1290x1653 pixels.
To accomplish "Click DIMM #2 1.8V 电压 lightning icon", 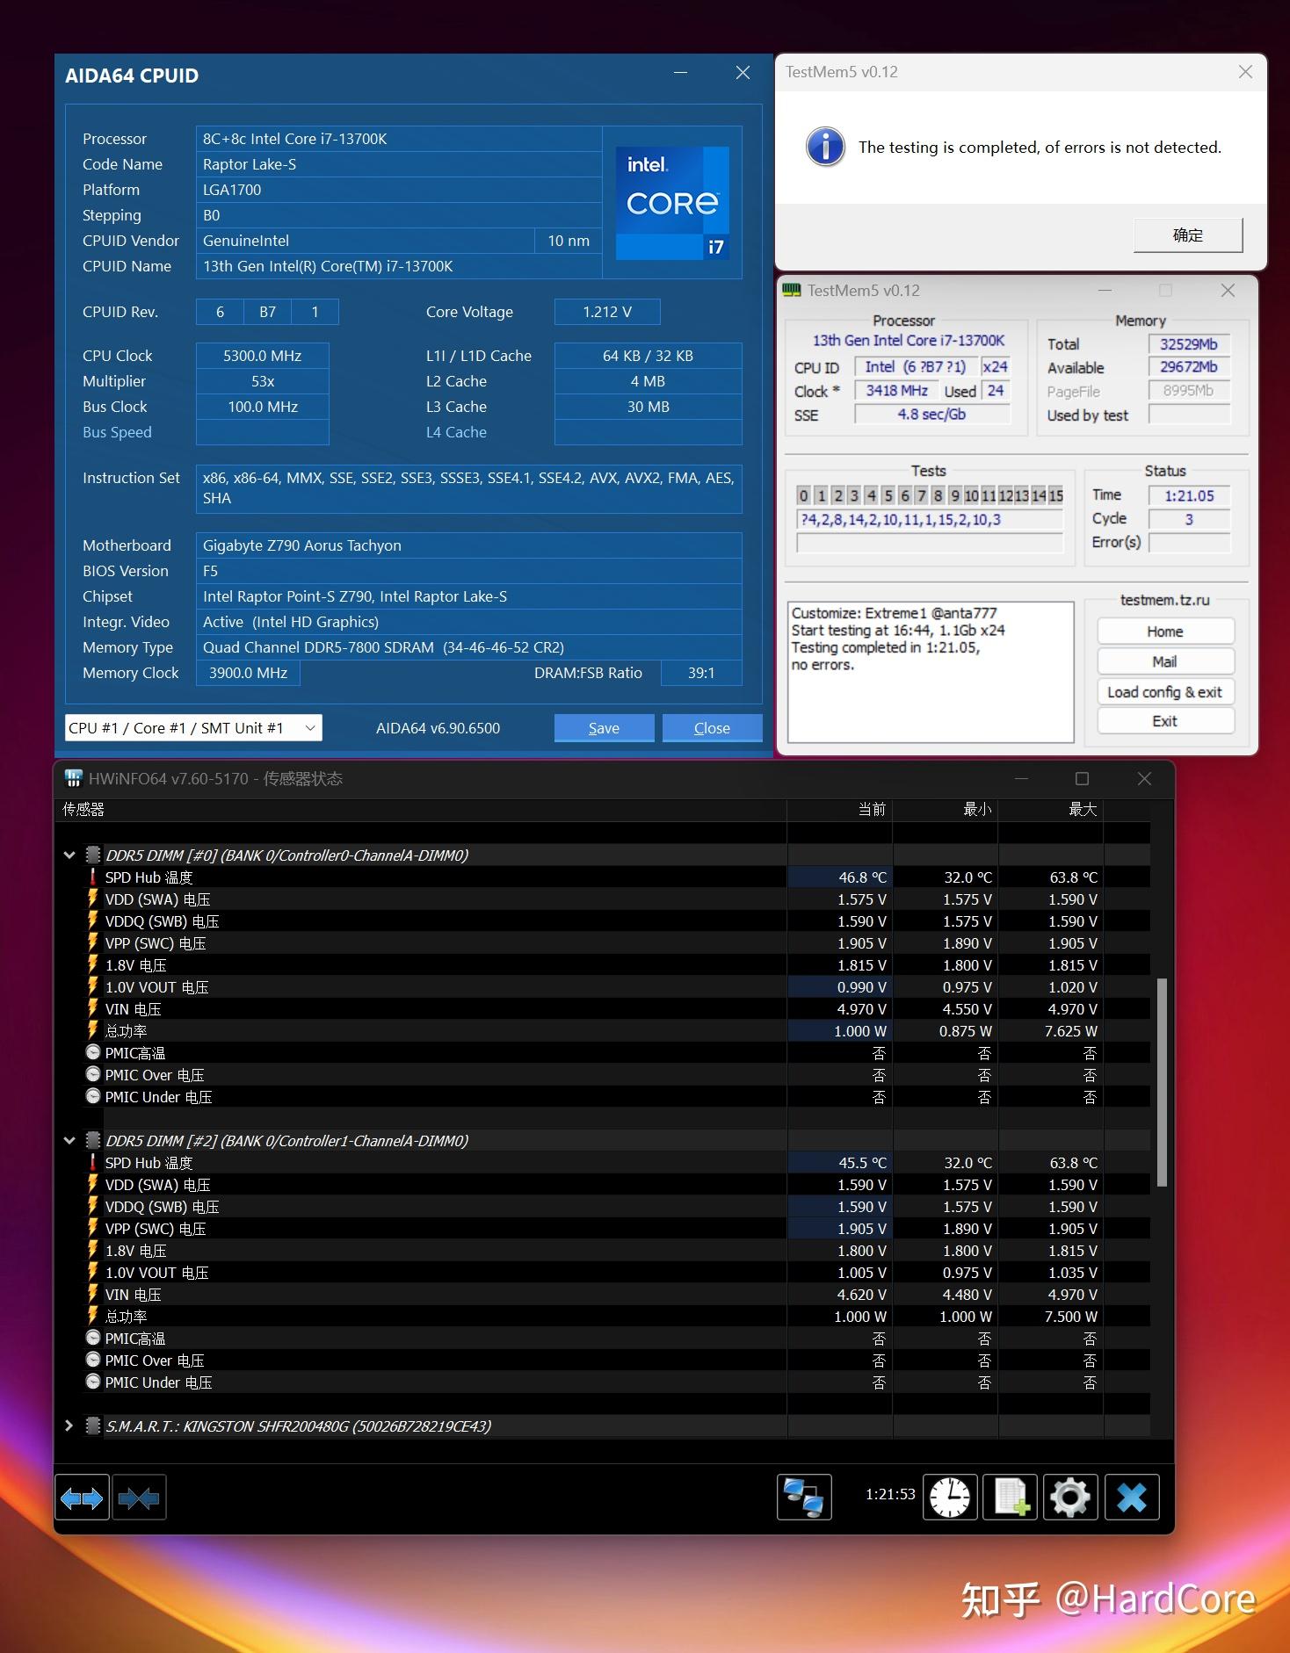I will coord(92,1250).
